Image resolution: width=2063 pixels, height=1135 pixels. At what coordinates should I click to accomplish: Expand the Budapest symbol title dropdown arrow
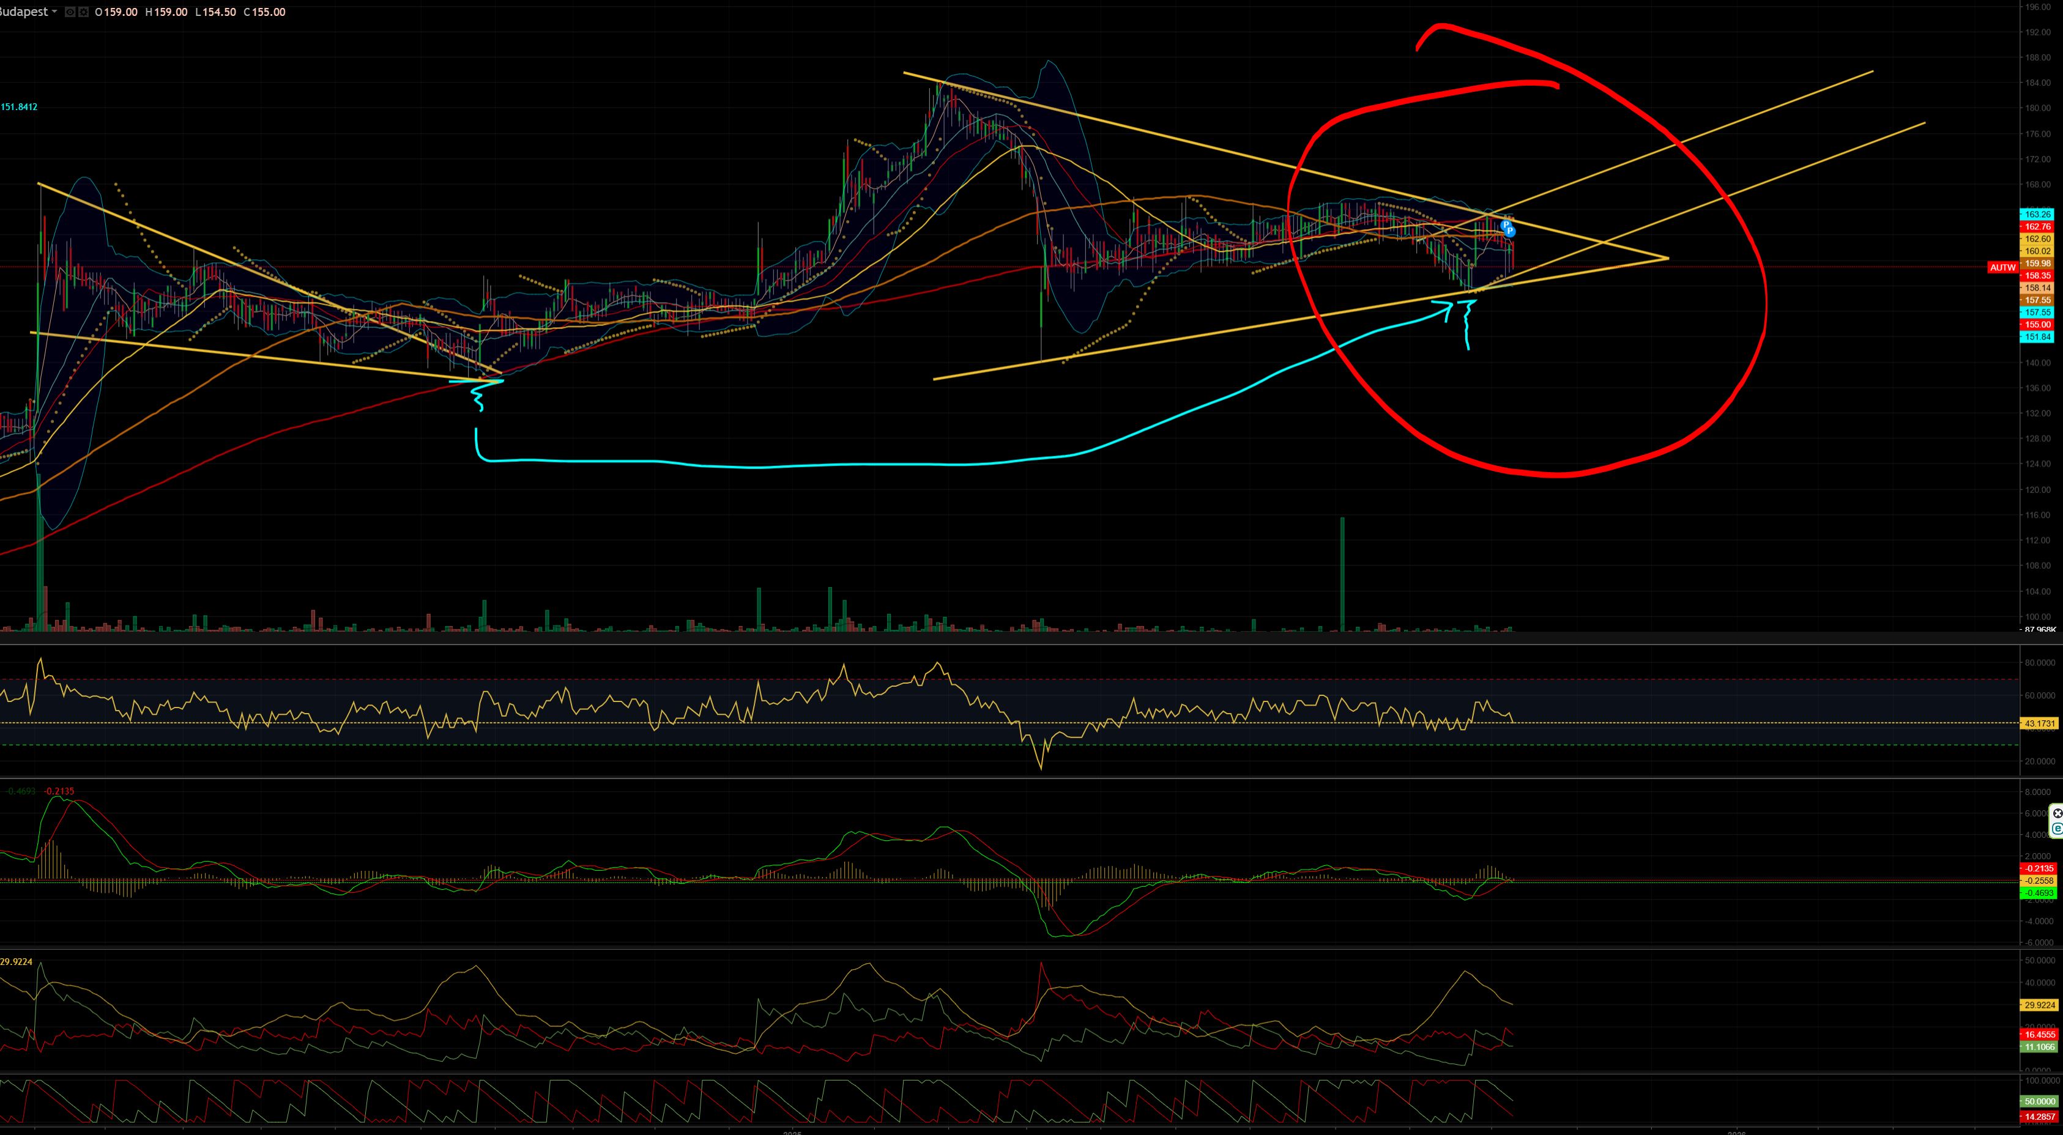pyautogui.click(x=54, y=12)
